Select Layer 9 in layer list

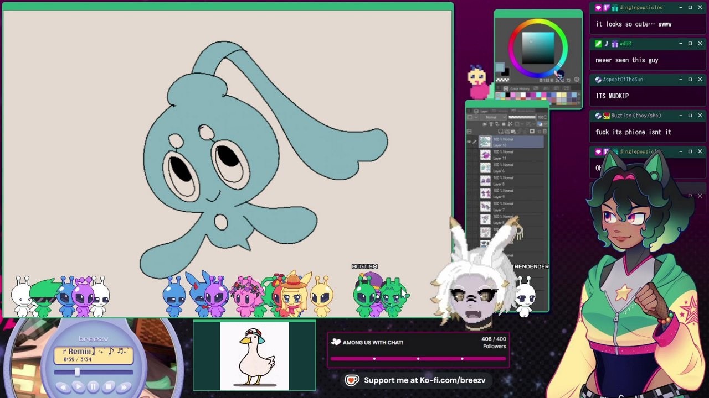click(511, 193)
